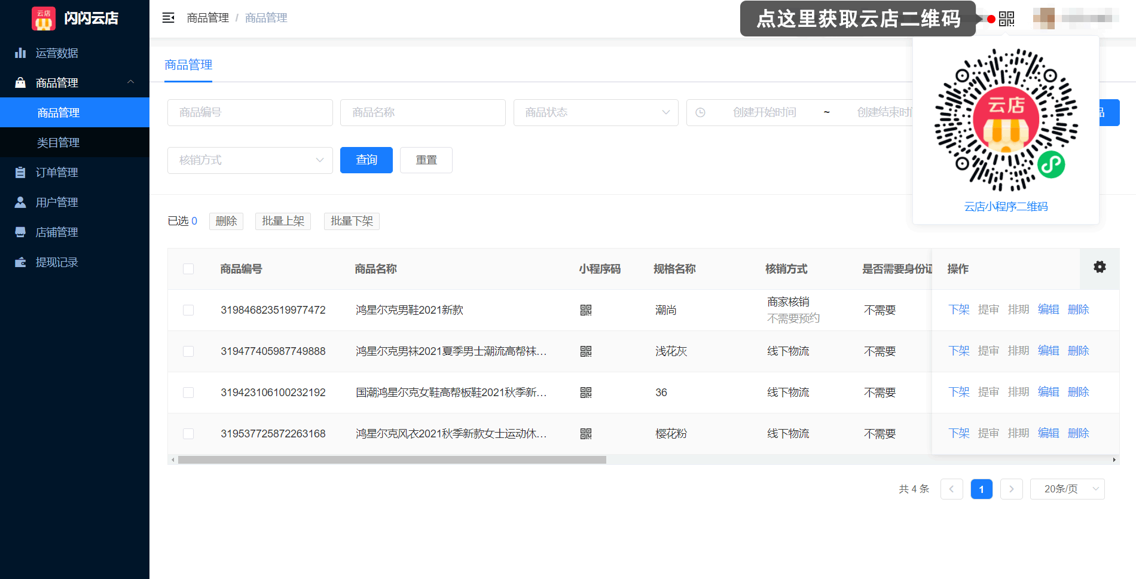Focus the 商品名称 input field
Viewport: 1136px width, 579px height.
coord(423,112)
